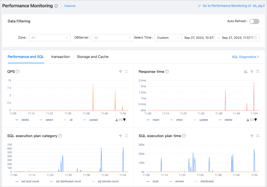The height and width of the screenshot is (187, 267).
Task: Click the help icon next to QPS
Action: click(x=18, y=72)
